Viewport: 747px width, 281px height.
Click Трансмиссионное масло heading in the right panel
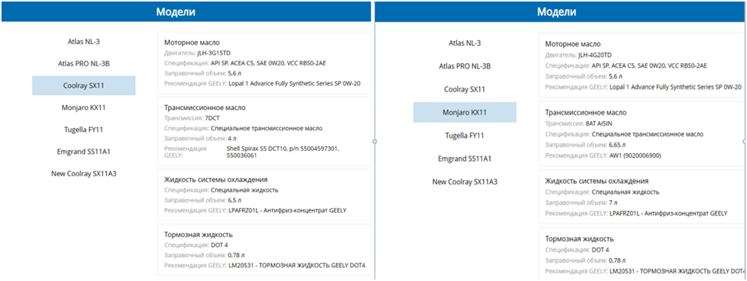(586, 112)
